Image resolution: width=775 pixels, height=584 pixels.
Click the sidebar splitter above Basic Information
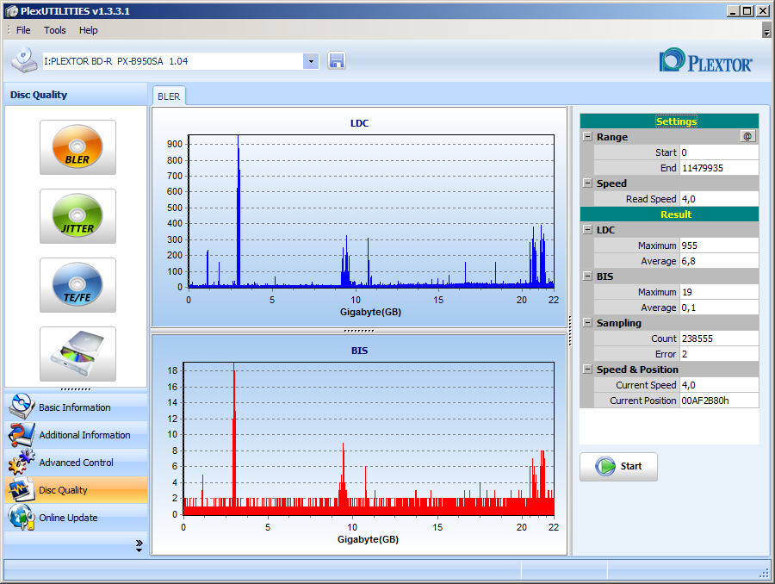[76, 389]
